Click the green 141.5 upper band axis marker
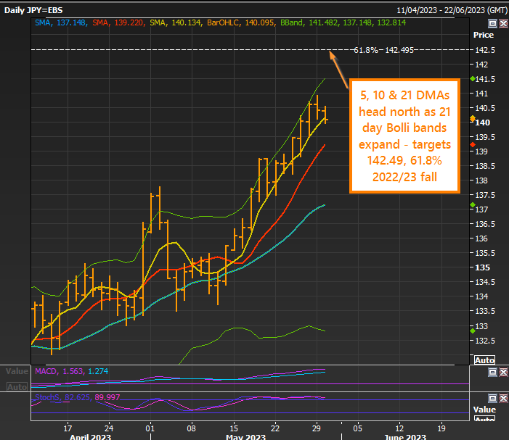Image resolution: width=509 pixels, height=440 pixels. [x=473, y=79]
